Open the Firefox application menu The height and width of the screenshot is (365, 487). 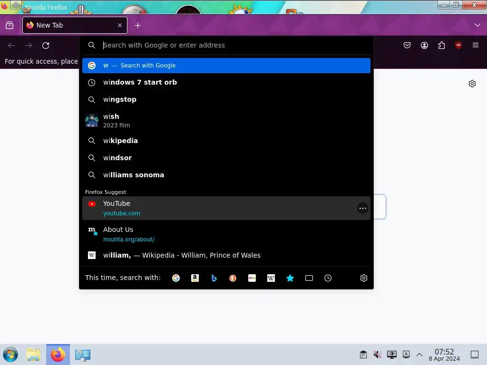[x=476, y=45]
